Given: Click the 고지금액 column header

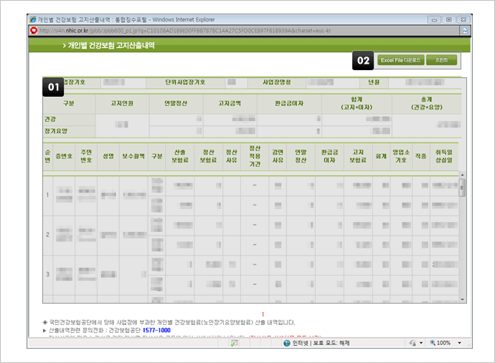Looking at the screenshot, I should tap(230, 103).
